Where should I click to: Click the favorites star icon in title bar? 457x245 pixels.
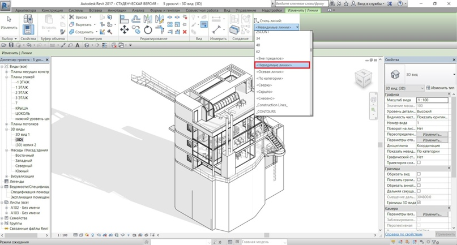[x=346, y=4]
